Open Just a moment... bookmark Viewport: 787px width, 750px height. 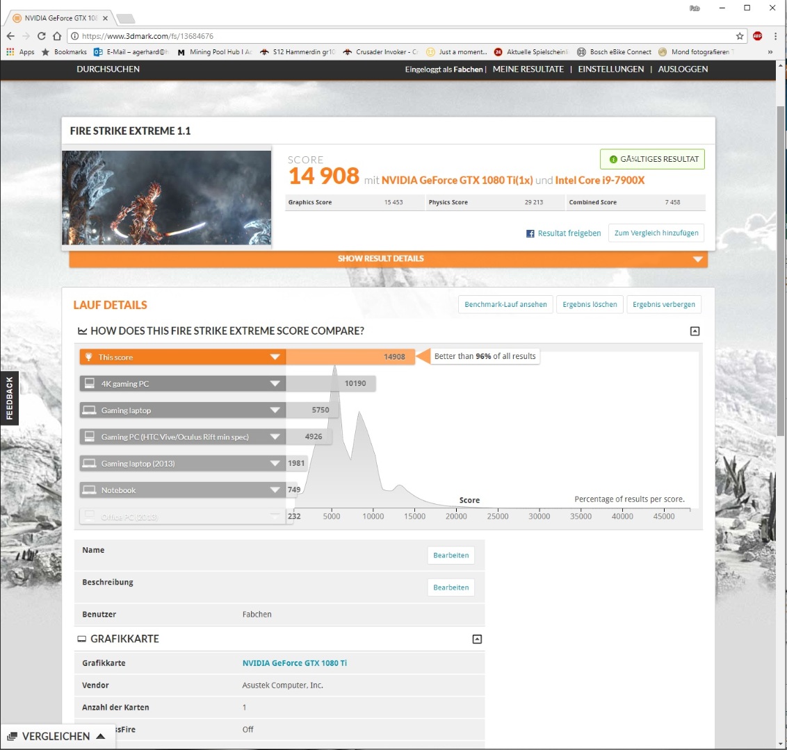tap(456, 52)
